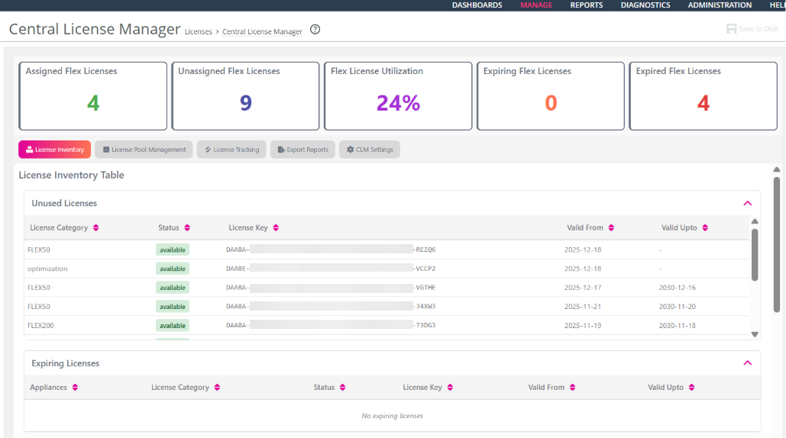Sort Unused Licenses by License Category
The image size is (786, 438).
[95, 227]
